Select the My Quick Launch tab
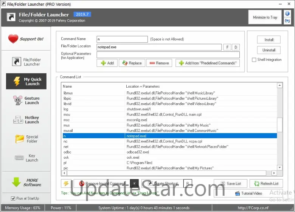Viewport: 295px width, 212px height. (26, 81)
